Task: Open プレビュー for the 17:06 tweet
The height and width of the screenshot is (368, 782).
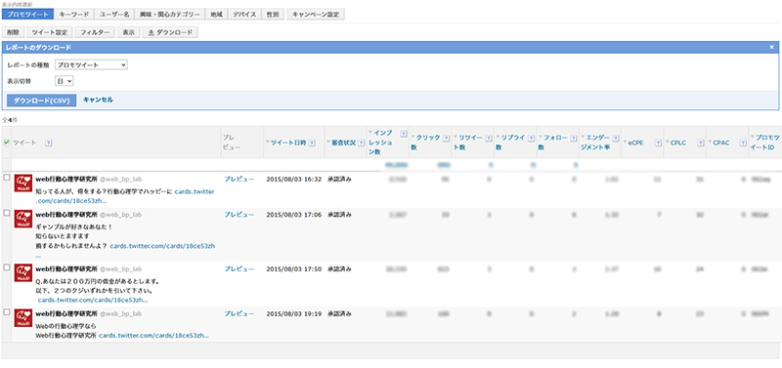Action: (x=239, y=214)
